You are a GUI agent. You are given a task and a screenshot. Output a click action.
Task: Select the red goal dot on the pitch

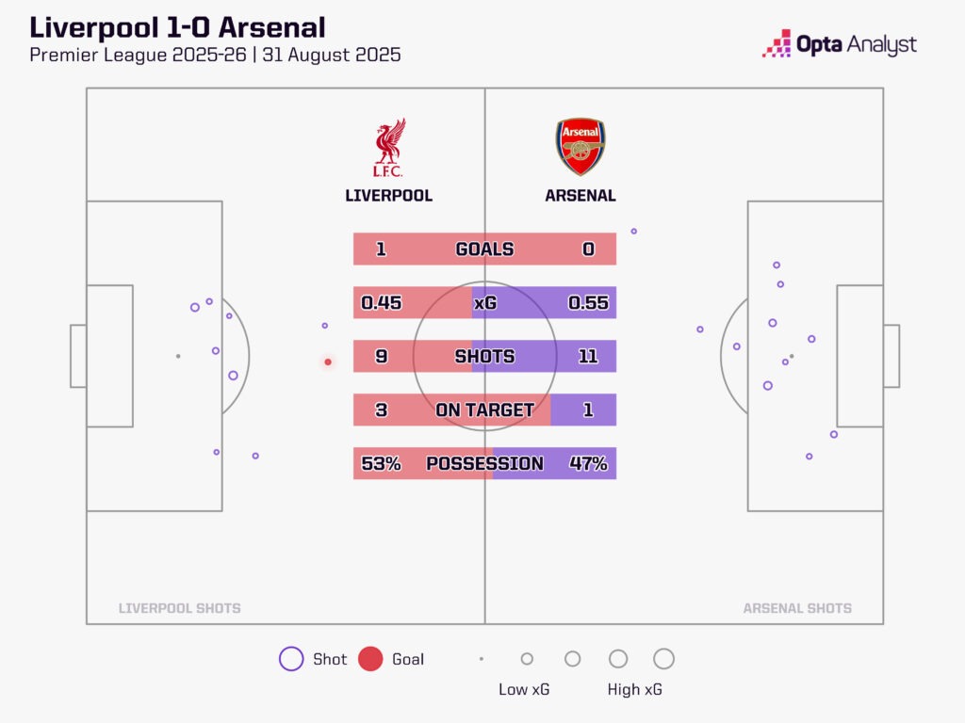point(328,361)
